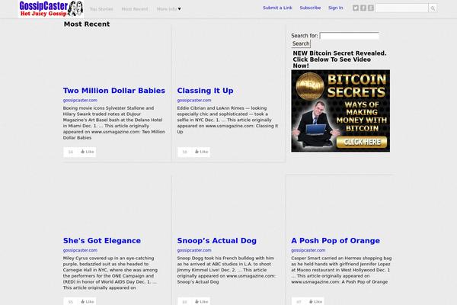Image resolution: width=457 pixels, height=305 pixels.
Task: Focus the sidebar Search for field
Action: coord(350,36)
